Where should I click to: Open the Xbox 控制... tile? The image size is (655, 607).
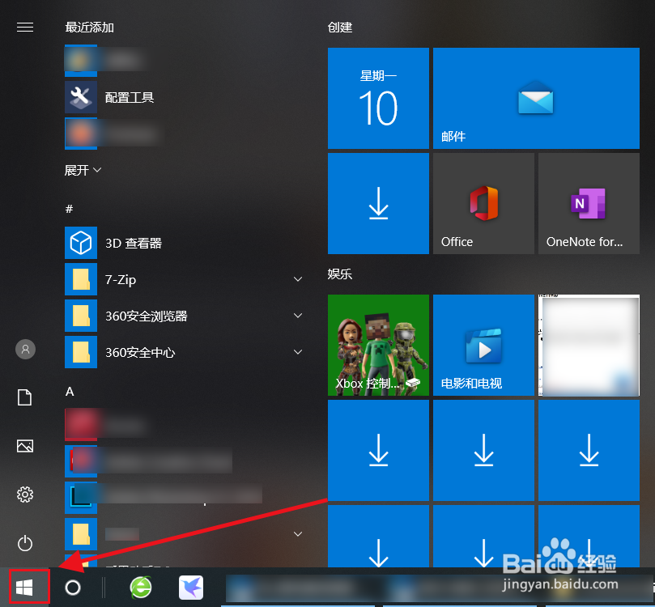378,346
